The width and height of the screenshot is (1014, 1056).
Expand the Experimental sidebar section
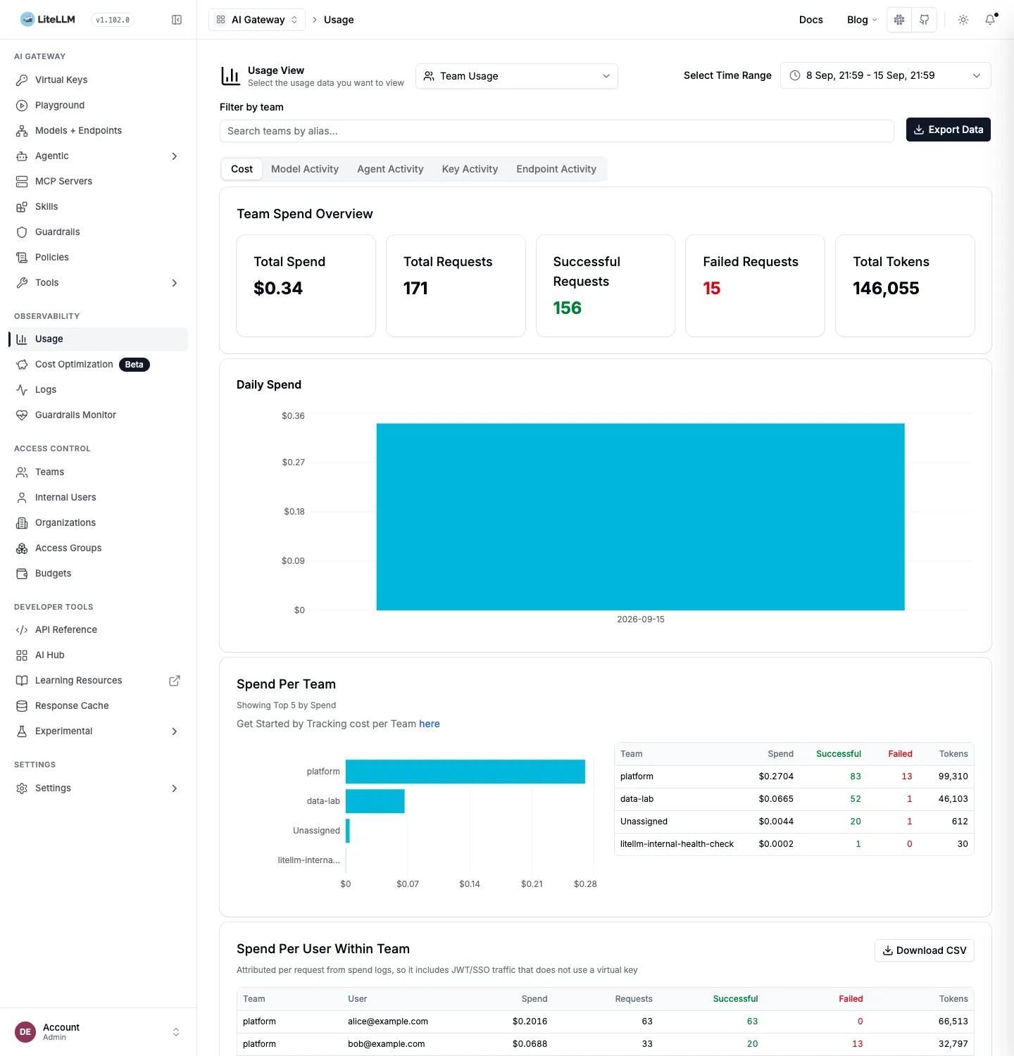tap(98, 731)
